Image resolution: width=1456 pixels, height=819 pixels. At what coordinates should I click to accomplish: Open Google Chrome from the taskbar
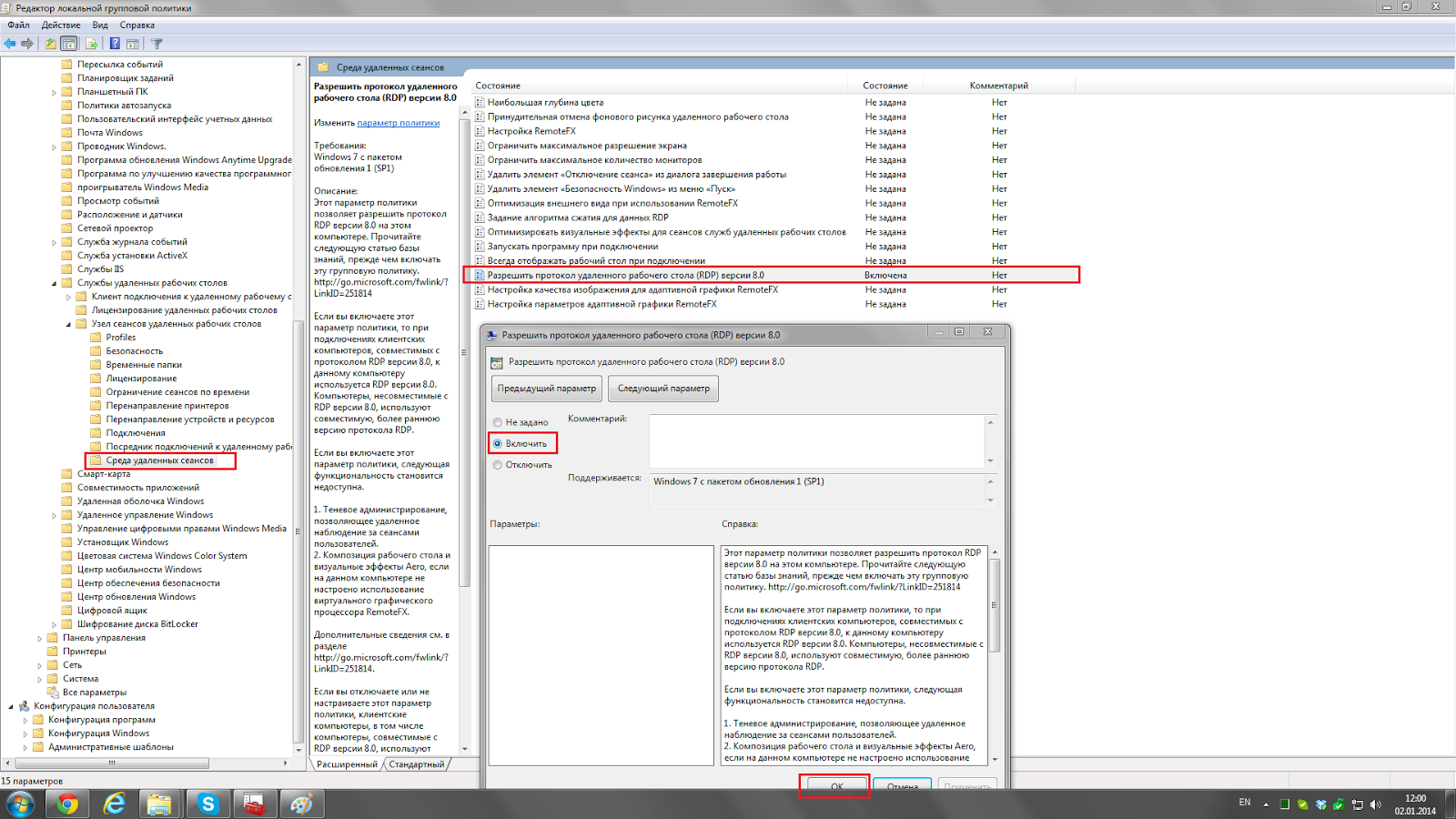tap(67, 804)
